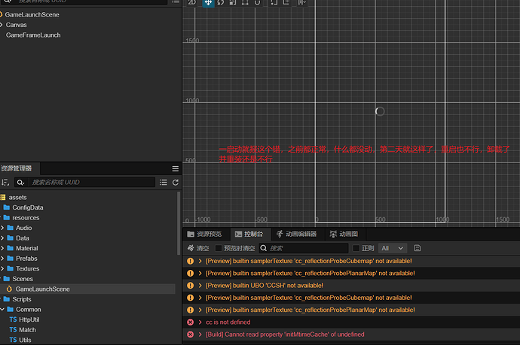Click the refresh icon in assets panel
The image size is (520, 345).
(x=176, y=182)
